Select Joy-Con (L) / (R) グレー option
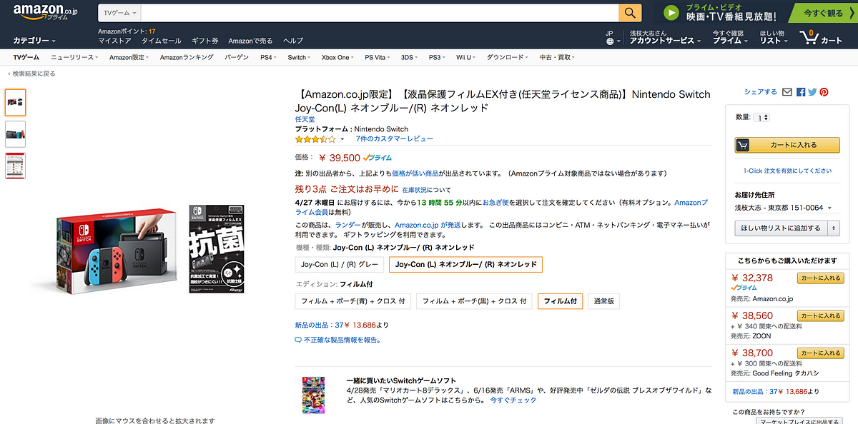This screenshot has width=858, height=424. 339,264
